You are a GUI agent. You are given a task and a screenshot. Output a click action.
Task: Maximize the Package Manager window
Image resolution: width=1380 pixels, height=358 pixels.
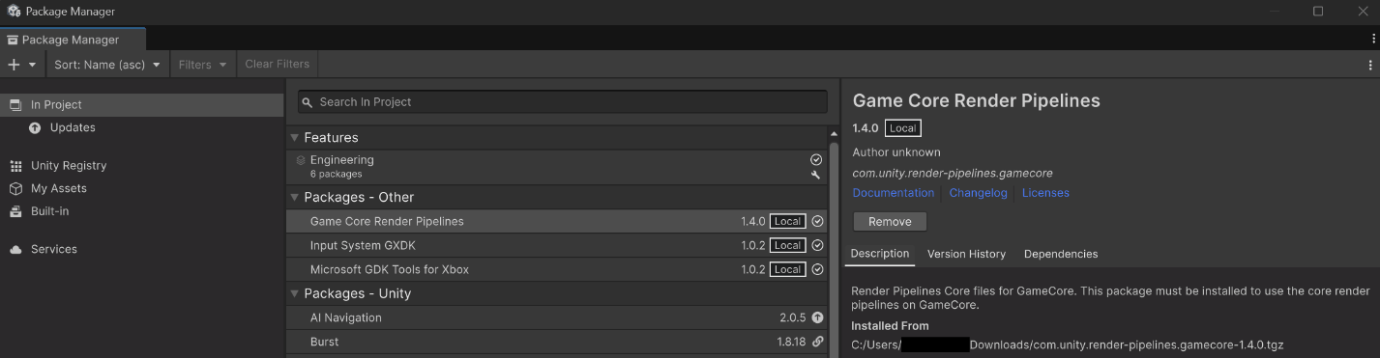1318,12
